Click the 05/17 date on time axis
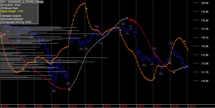215x108 pixels. tap(158, 106)
